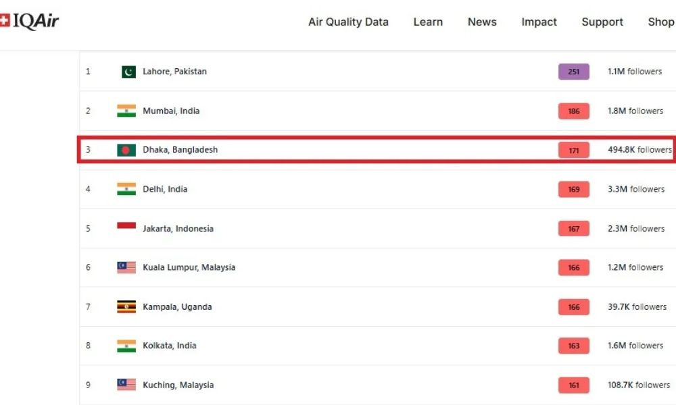The height and width of the screenshot is (405, 676).
Task: Click the India flag beside Kolkata
Action: [126, 346]
